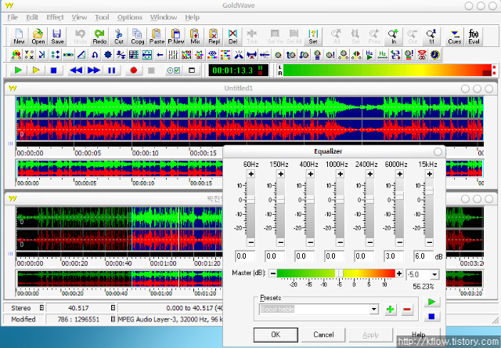This screenshot has height=348, width=501.
Task: Start recording with red record button
Action: [x=134, y=70]
